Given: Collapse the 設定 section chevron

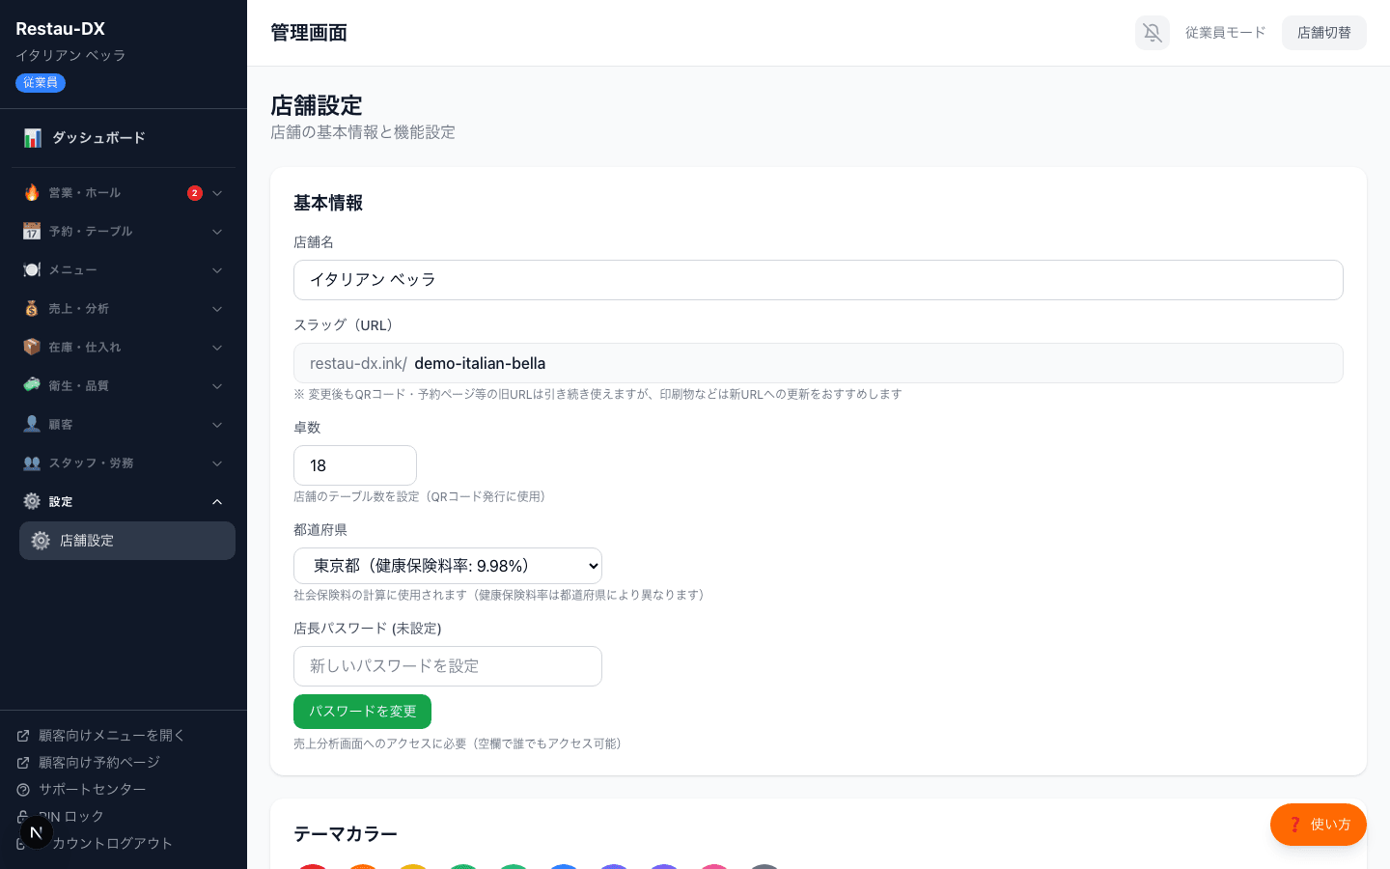Looking at the screenshot, I should (217, 502).
